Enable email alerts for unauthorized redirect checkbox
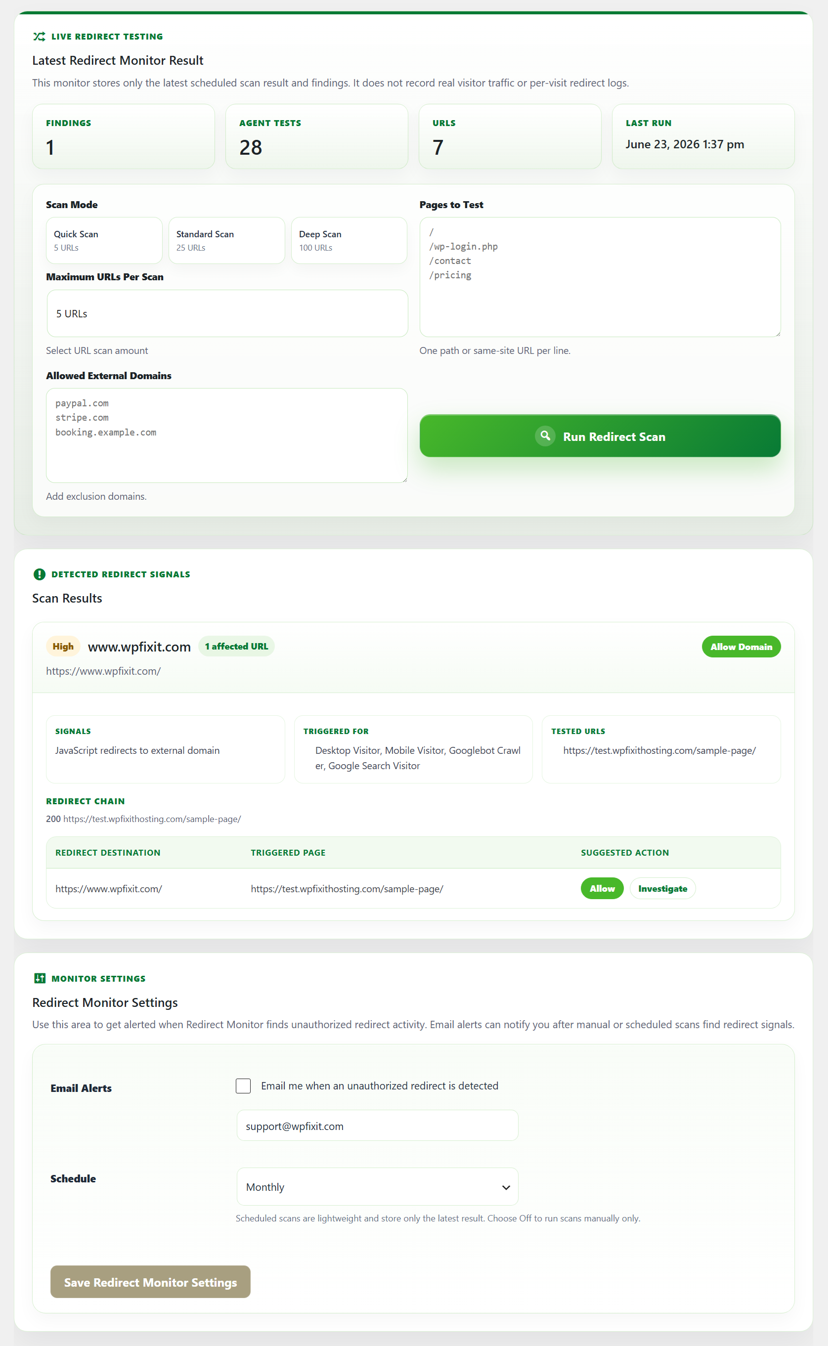Screen dimensions: 828x1346 click(x=243, y=1086)
